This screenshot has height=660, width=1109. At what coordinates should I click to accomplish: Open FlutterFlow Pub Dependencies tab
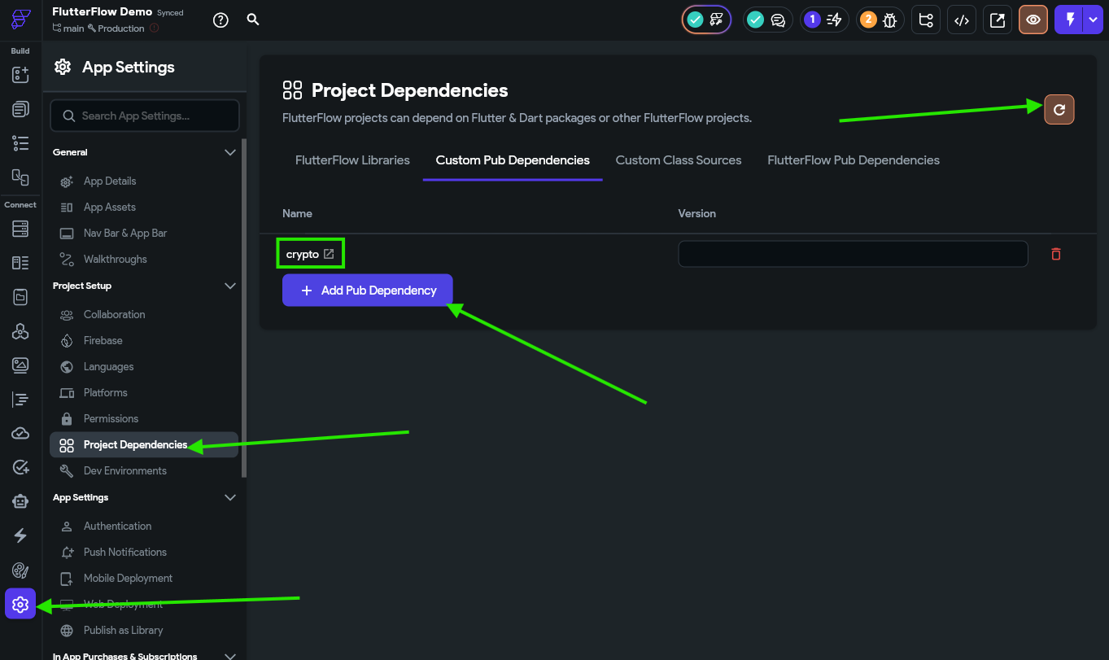(854, 160)
